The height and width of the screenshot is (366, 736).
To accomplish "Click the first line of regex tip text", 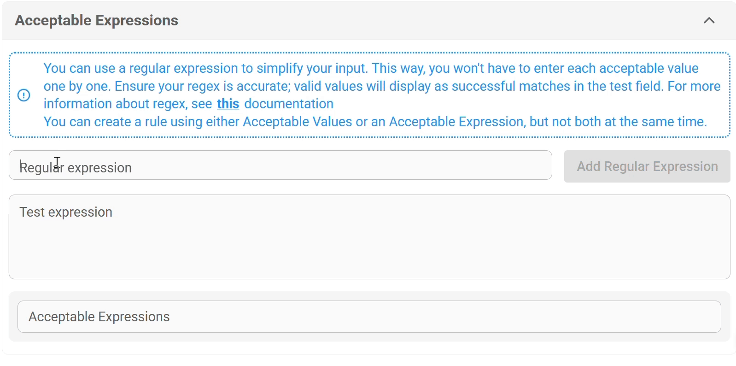I will point(371,68).
